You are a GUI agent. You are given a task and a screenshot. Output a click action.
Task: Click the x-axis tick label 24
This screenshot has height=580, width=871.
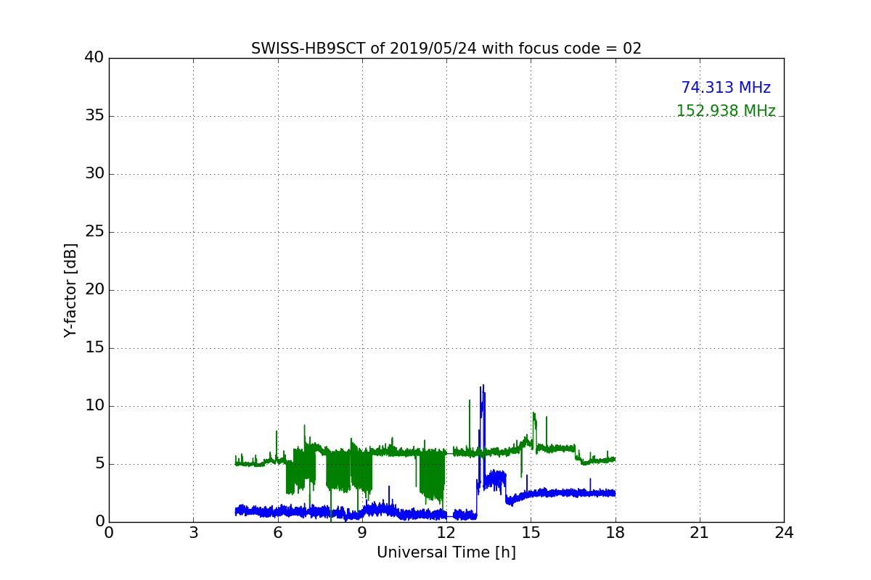[784, 532]
